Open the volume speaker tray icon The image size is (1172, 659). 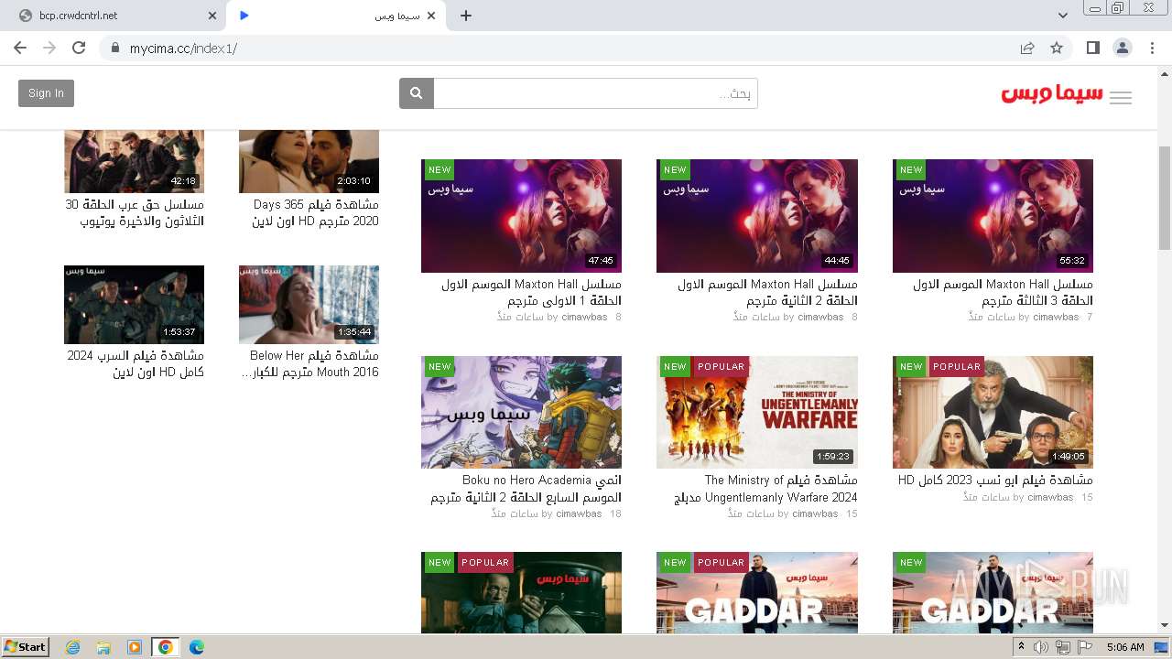click(x=1041, y=647)
